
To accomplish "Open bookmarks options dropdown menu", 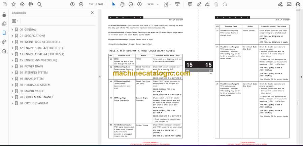I will pyautogui.click(x=15, y=21).
